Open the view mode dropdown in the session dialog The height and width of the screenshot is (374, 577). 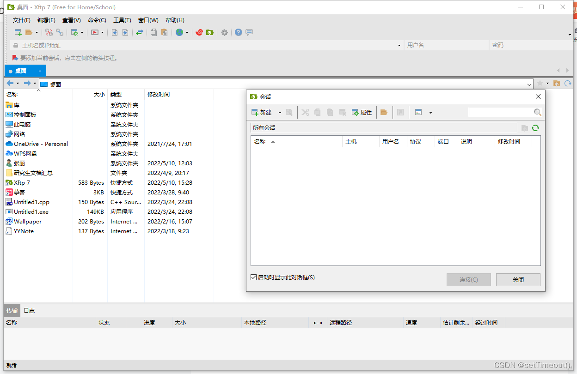(430, 112)
